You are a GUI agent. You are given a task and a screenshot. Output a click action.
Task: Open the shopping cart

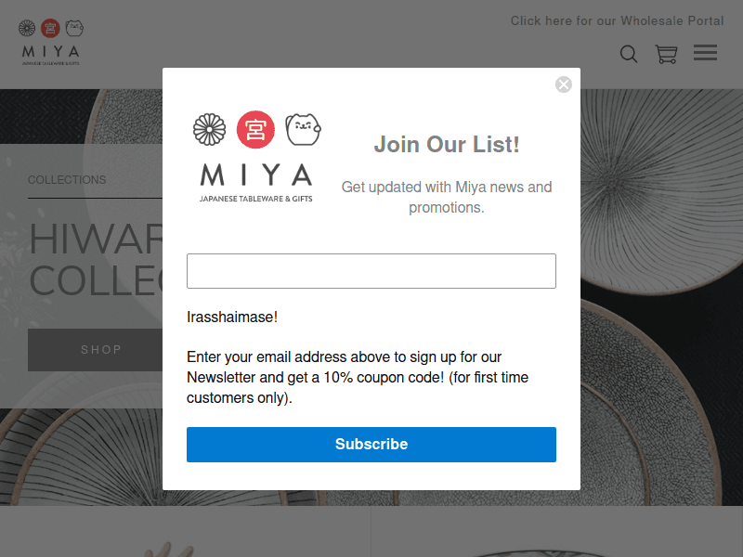[x=666, y=54]
